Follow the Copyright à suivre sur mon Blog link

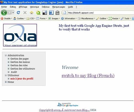(64, 110)
